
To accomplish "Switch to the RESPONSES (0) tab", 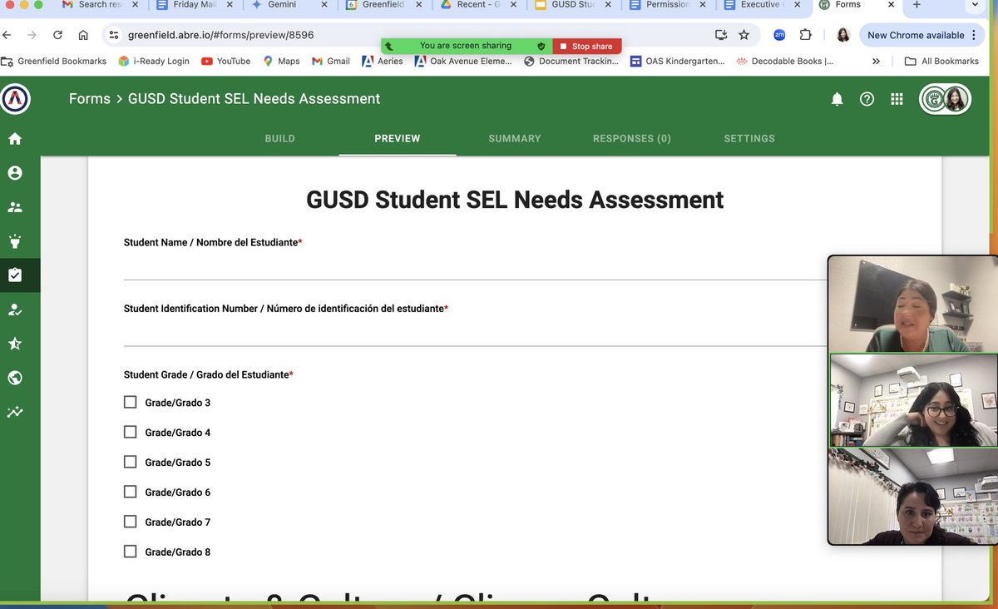I will point(631,138).
